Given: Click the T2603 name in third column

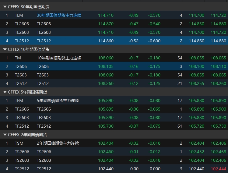Looking at the screenshot, I should pyautogui.click(x=43, y=75).
